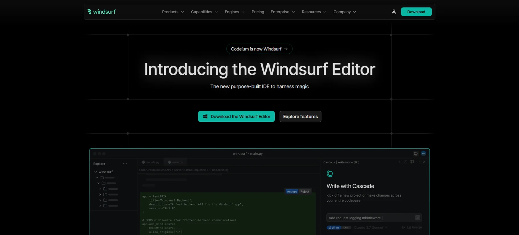Start a new Cascade conversation with plus icon
This screenshot has width=519, height=235.
[399, 162]
